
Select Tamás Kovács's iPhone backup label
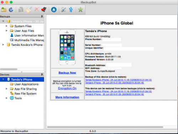click(x=28, y=45)
